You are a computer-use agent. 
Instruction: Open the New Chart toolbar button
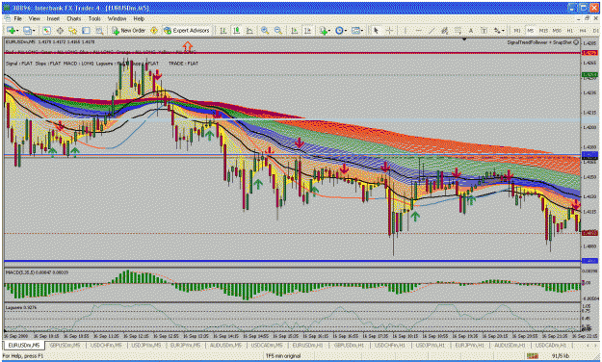(x=12, y=30)
